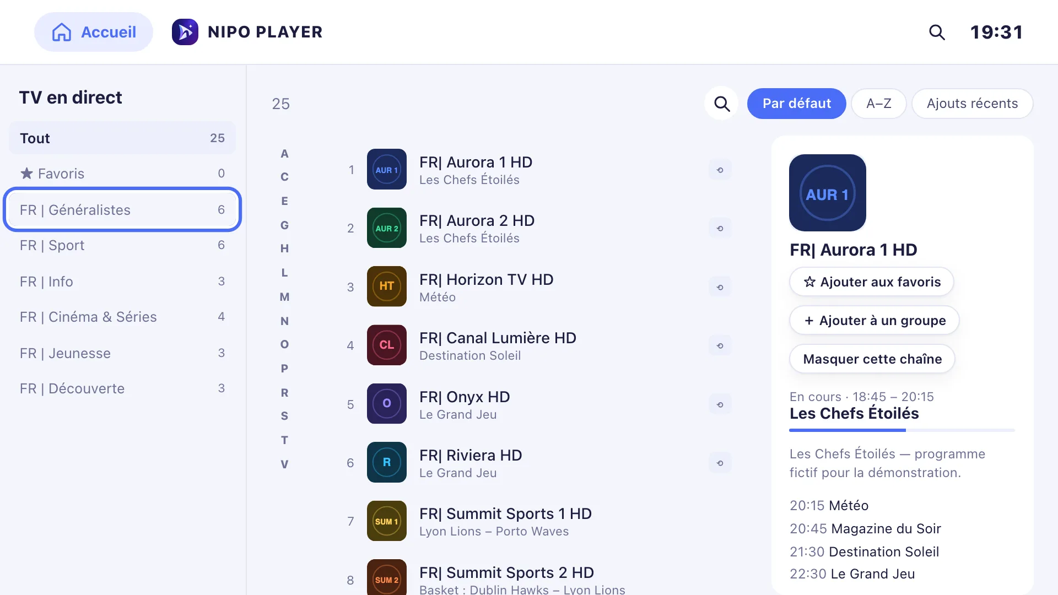
Task: Select the Onyx channel logo
Action: (x=387, y=404)
